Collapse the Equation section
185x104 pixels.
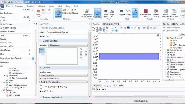tap(40, 68)
